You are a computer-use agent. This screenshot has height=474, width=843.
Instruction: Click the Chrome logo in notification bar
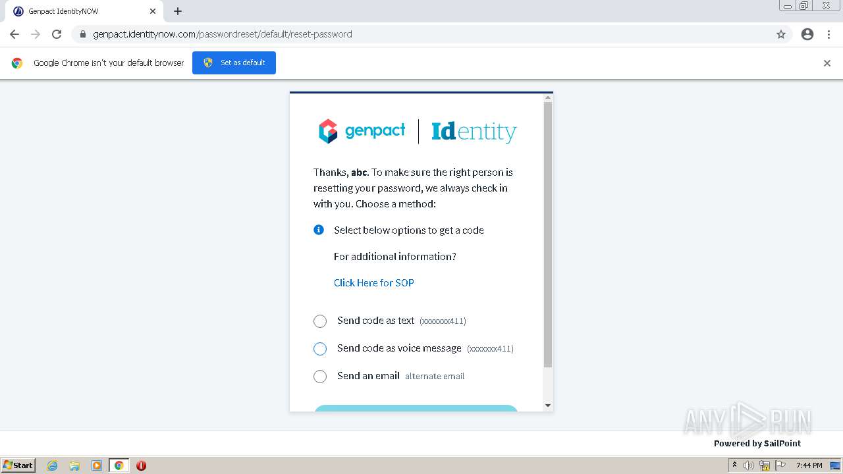(17, 63)
